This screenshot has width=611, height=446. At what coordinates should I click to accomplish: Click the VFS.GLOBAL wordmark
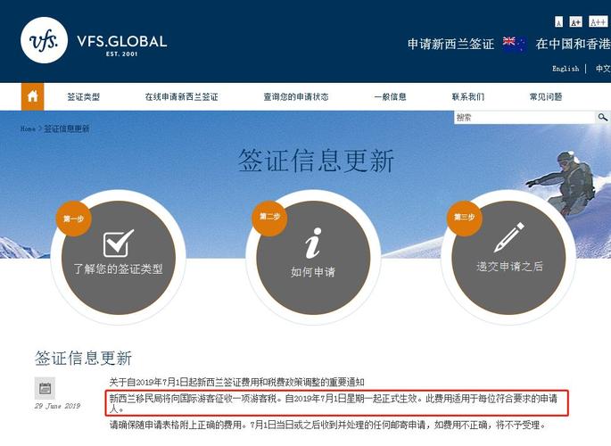[122, 41]
